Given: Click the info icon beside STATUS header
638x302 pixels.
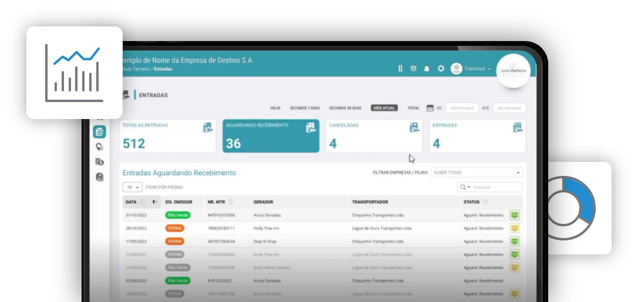Looking at the screenshot, I should point(485,202).
